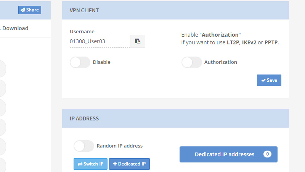Click the Random IP address label
The image size is (305, 172).
coord(120,146)
